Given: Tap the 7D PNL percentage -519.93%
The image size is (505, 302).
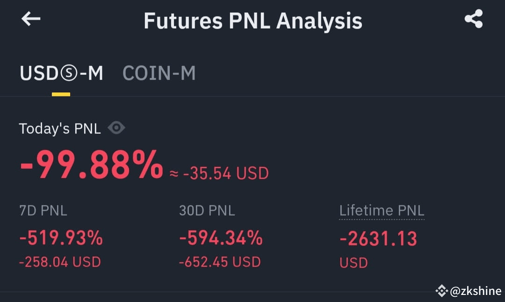Looking at the screenshot, I should 60,238.
